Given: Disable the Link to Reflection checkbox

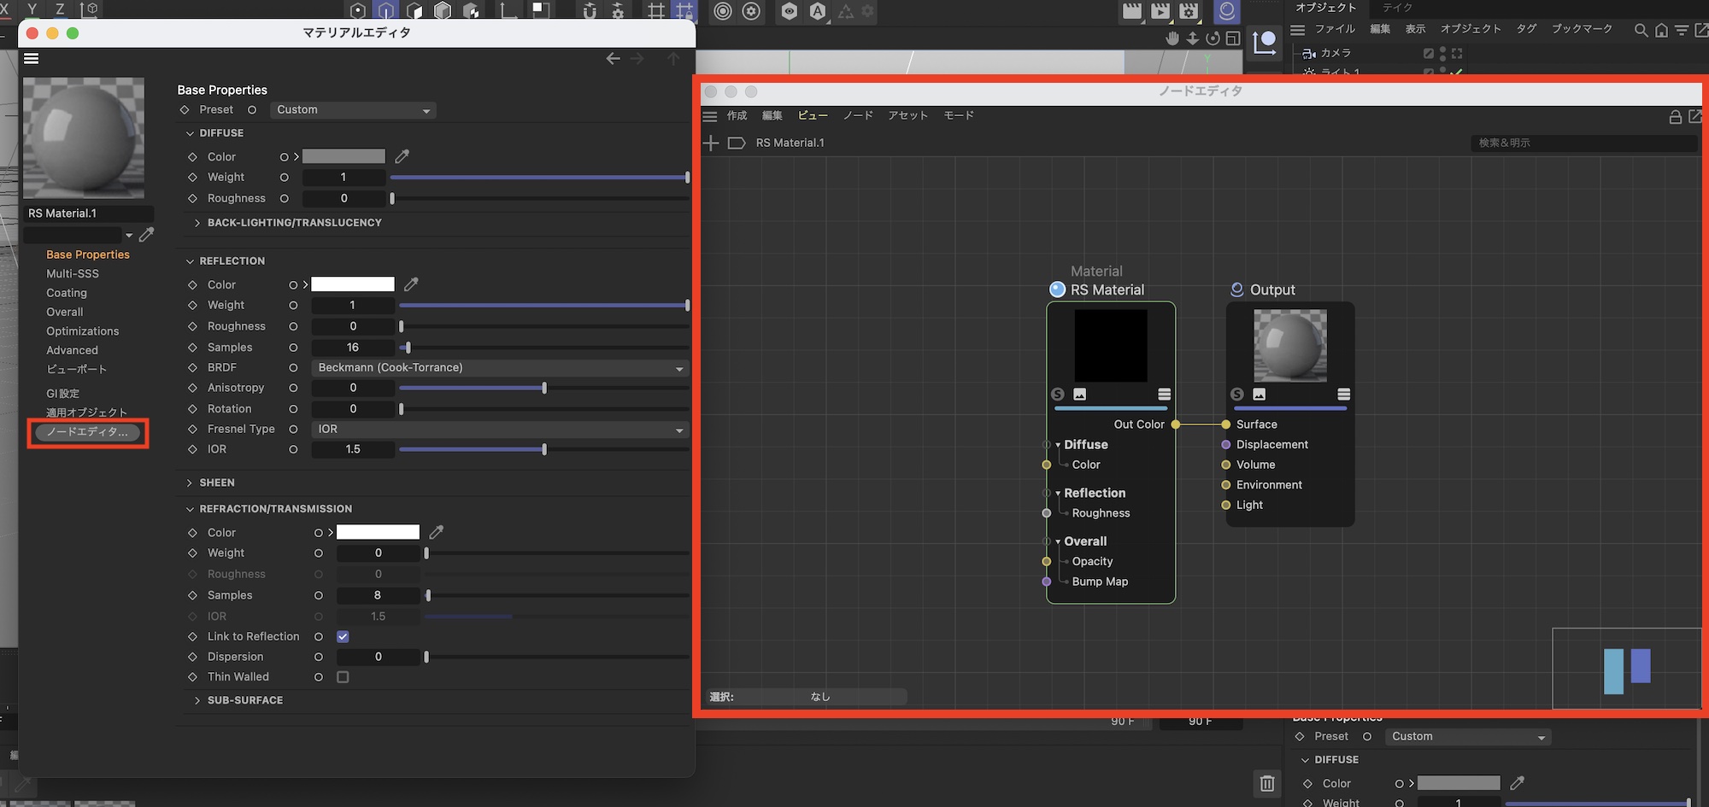Looking at the screenshot, I should click(343, 636).
